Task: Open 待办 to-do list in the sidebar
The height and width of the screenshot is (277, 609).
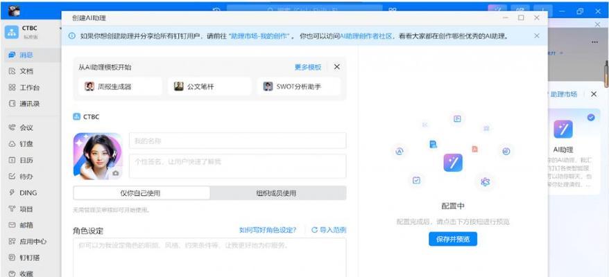Action: point(21,177)
